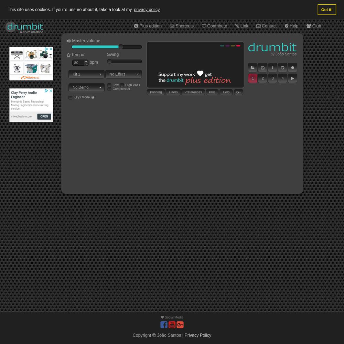Dismiss cookies with Got it! button

click(327, 10)
